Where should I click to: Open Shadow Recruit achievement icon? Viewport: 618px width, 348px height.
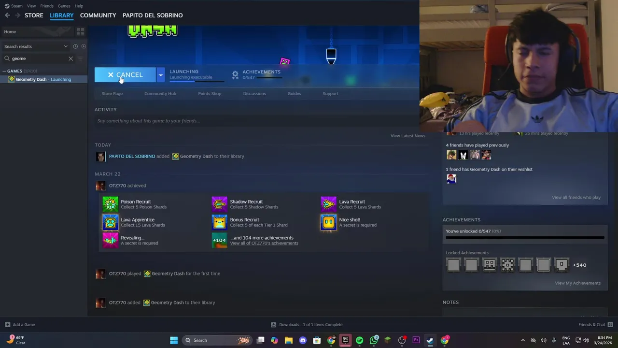(219, 204)
